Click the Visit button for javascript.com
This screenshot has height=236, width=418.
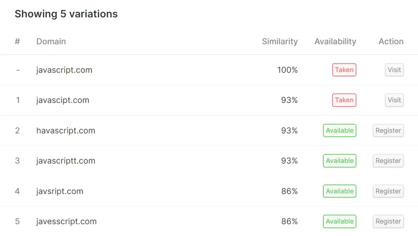(394, 70)
